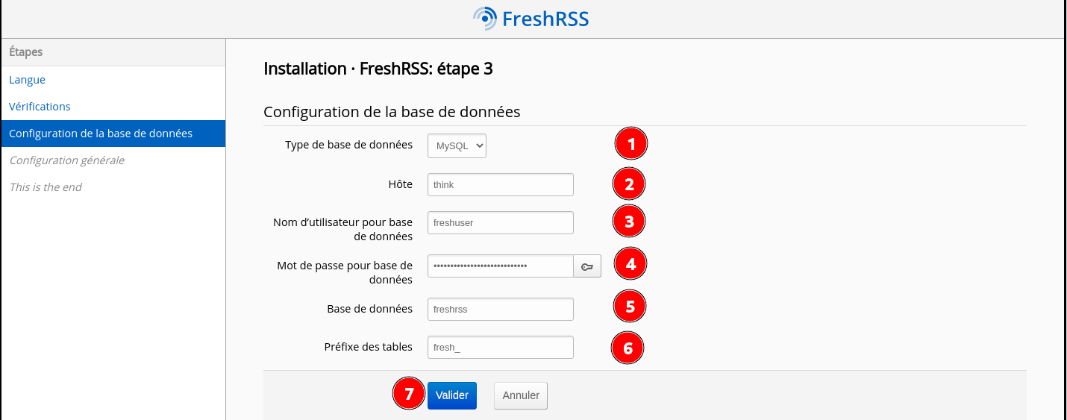The width and height of the screenshot is (1067, 420).
Task: Open the Vérifications step
Action: coord(40,107)
